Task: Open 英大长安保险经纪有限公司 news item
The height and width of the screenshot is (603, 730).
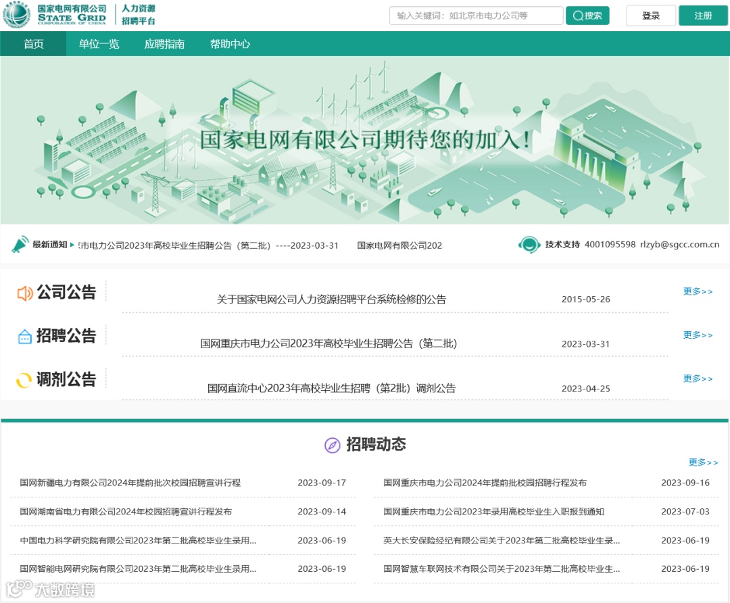Action: point(502,541)
